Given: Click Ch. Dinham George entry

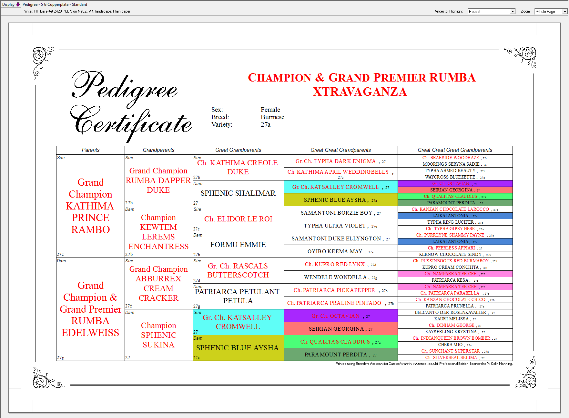Looking at the screenshot, I should click(x=455, y=326).
